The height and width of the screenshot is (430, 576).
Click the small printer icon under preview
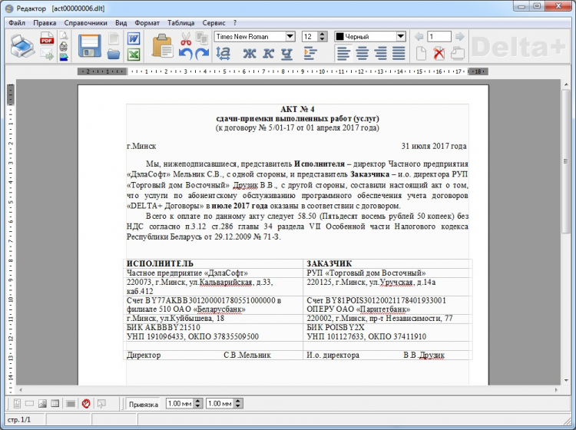click(x=64, y=46)
